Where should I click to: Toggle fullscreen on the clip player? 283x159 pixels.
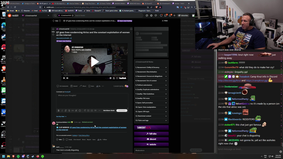click(117, 78)
